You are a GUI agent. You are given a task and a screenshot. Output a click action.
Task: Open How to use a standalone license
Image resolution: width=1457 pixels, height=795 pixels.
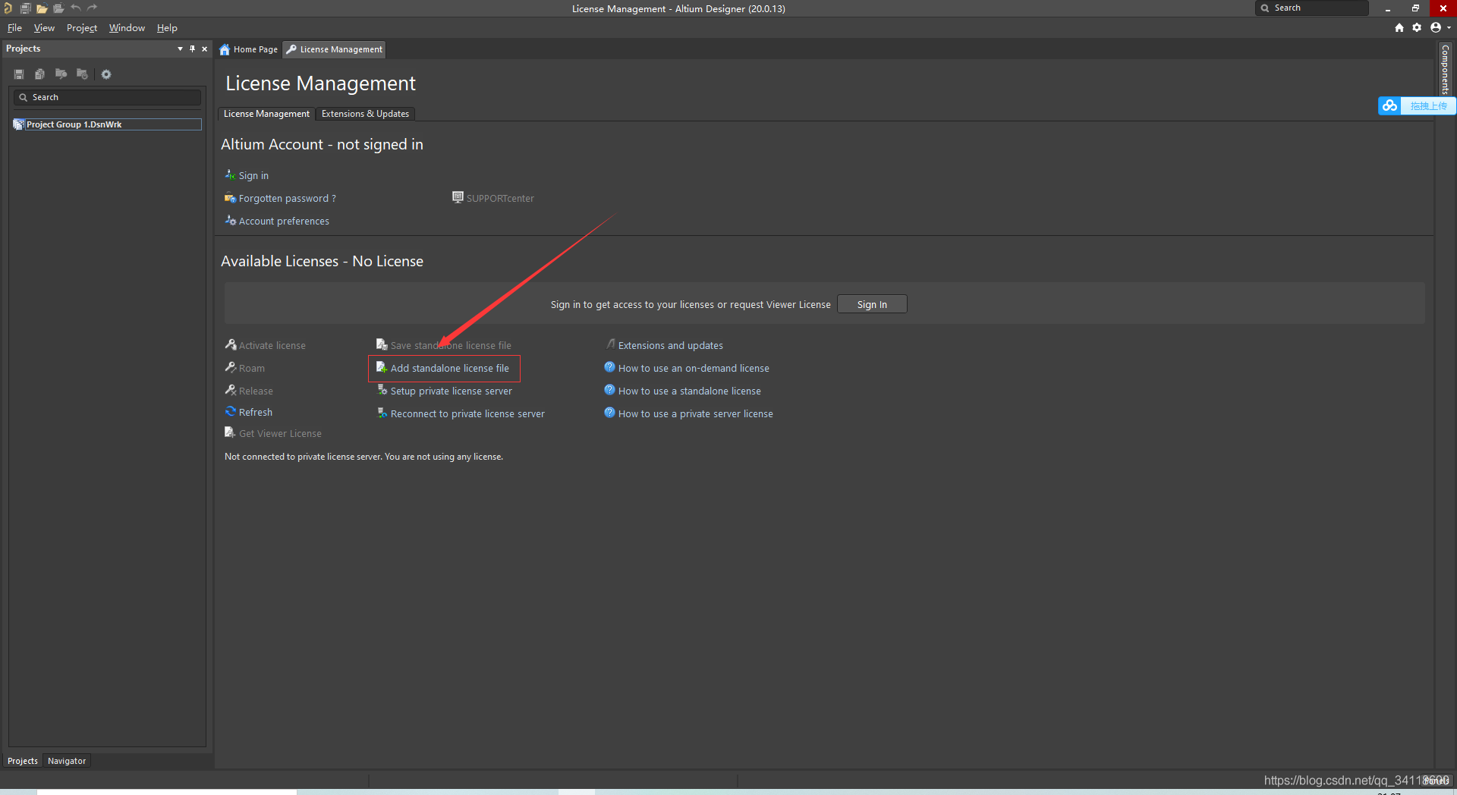point(689,391)
